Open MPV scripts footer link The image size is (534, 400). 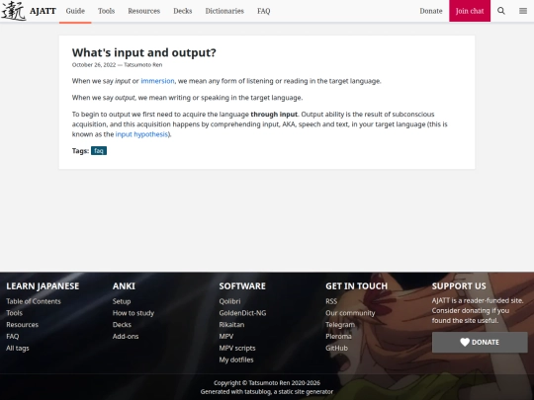coord(237,348)
